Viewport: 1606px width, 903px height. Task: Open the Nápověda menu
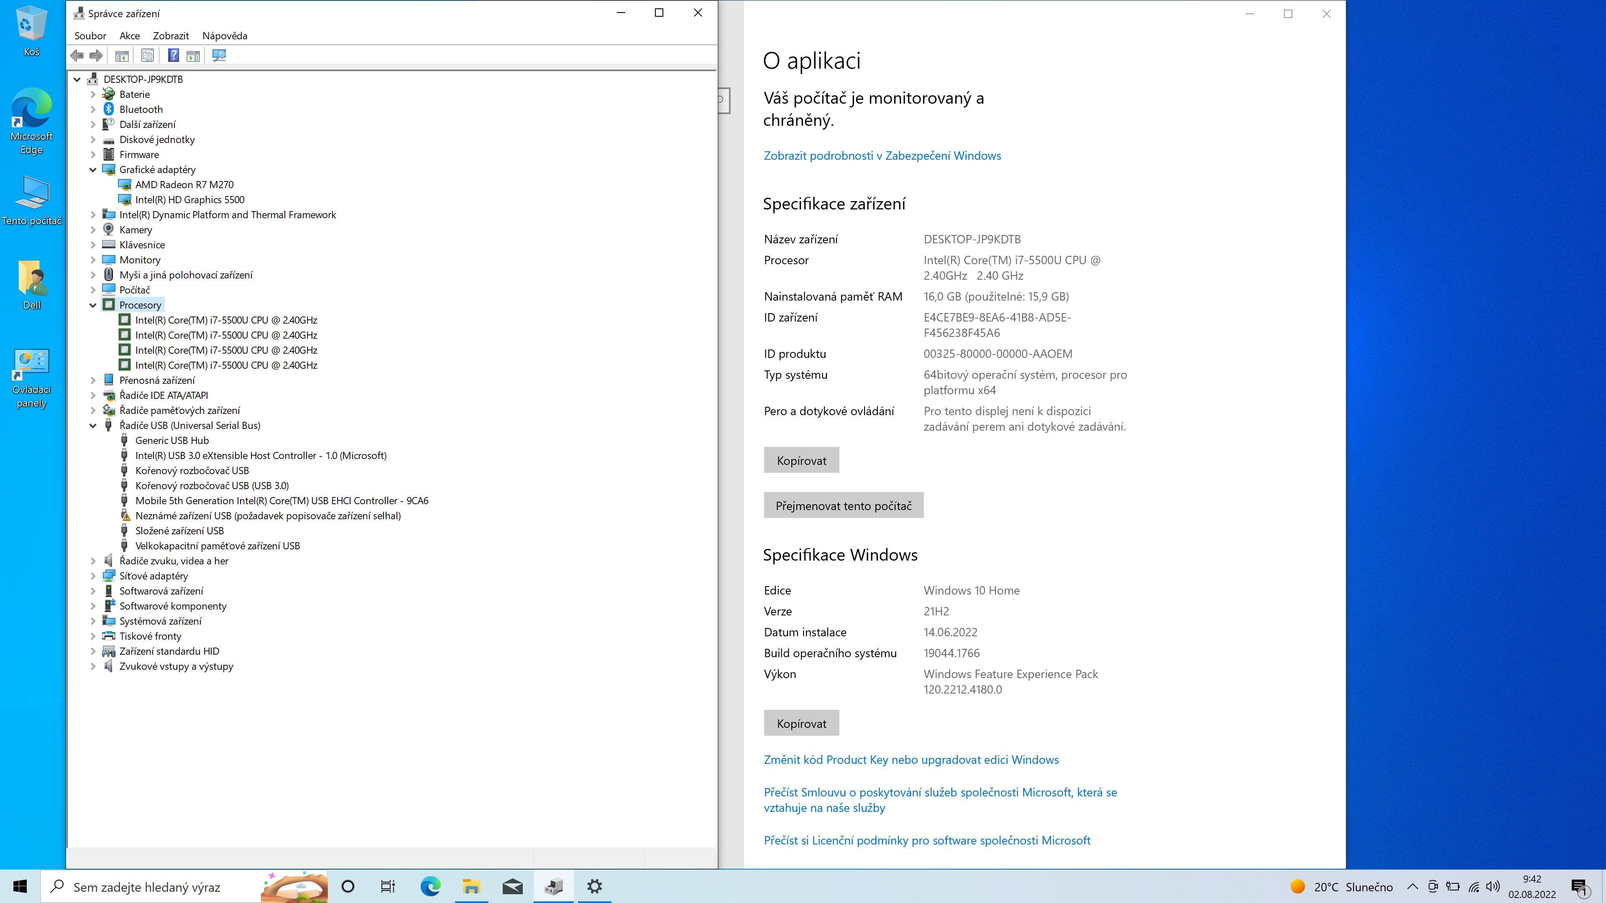click(x=225, y=36)
